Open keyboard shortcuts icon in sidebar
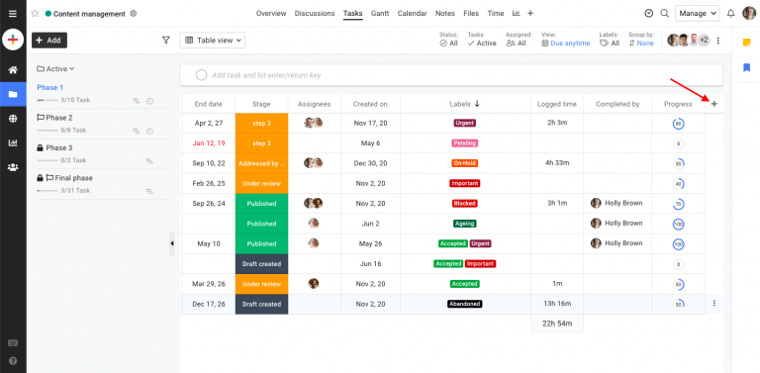The width and height of the screenshot is (760, 373). click(13, 343)
